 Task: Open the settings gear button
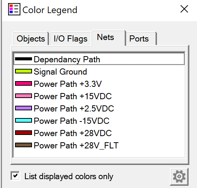click(179, 176)
